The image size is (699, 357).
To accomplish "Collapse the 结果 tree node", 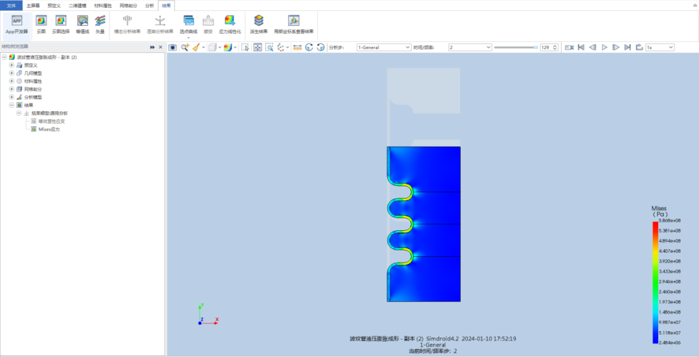I will click(12, 105).
